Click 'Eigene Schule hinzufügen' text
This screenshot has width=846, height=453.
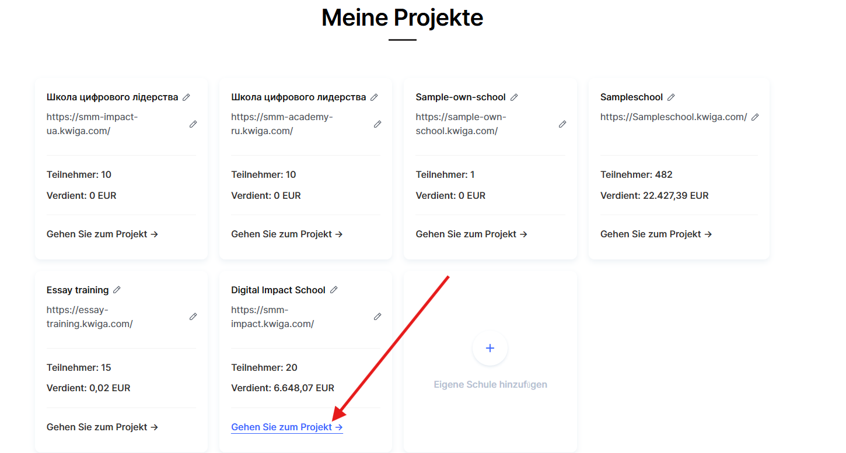(x=490, y=385)
